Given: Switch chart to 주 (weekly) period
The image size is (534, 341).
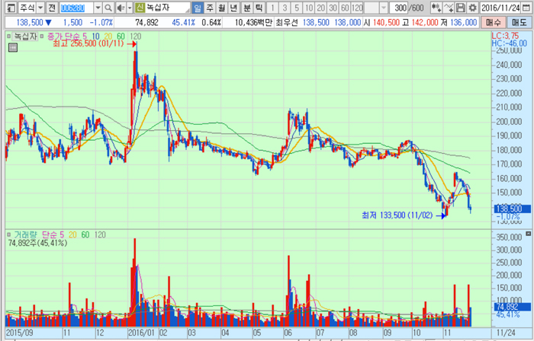Looking at the screenshot, I should [210, 8].
